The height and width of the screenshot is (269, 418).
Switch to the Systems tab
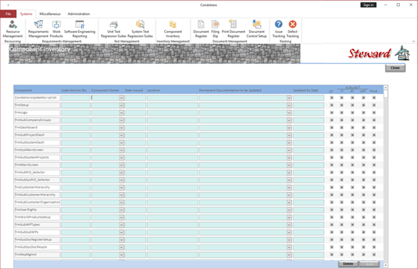[x=26, y=14]
